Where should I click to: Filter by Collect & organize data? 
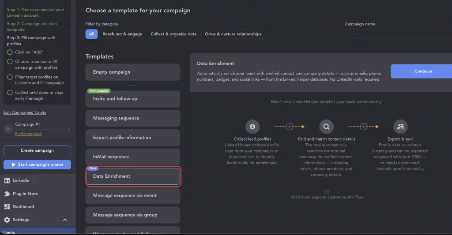173,34
